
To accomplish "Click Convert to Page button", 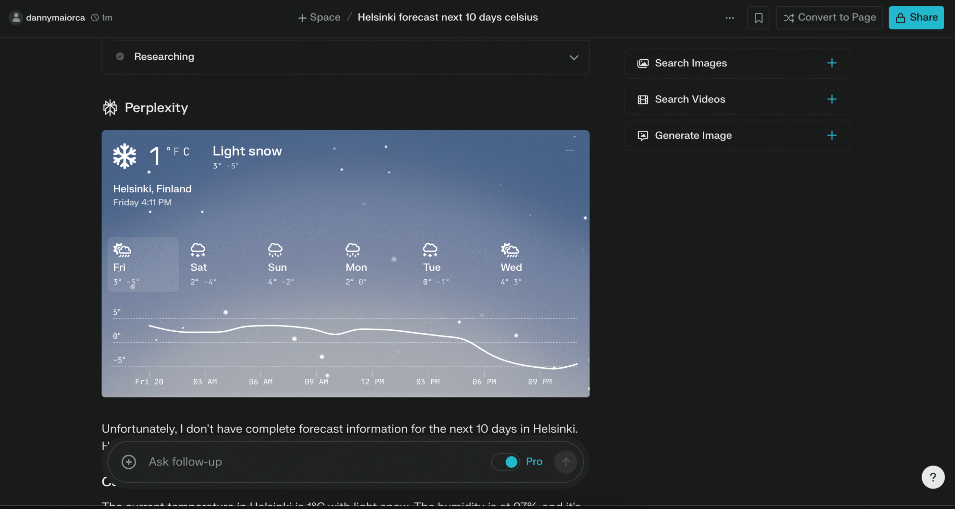I will click(x=829, y=18).
